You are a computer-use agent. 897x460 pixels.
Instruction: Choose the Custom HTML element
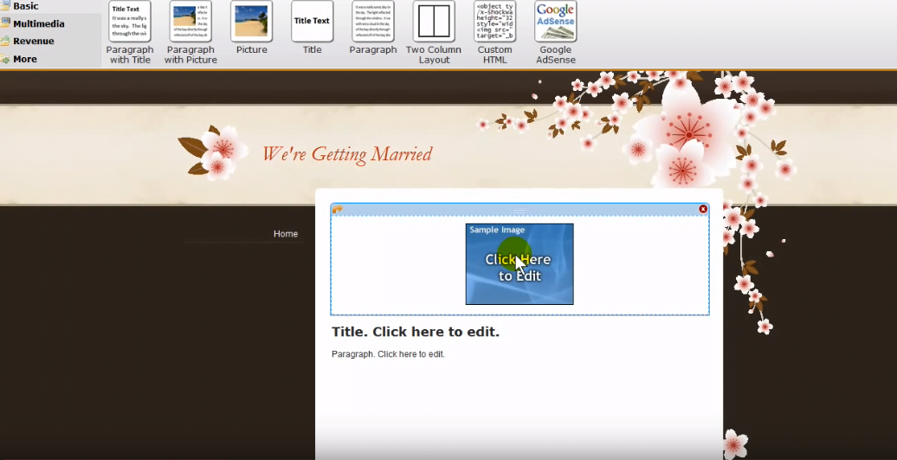(494, 22)
